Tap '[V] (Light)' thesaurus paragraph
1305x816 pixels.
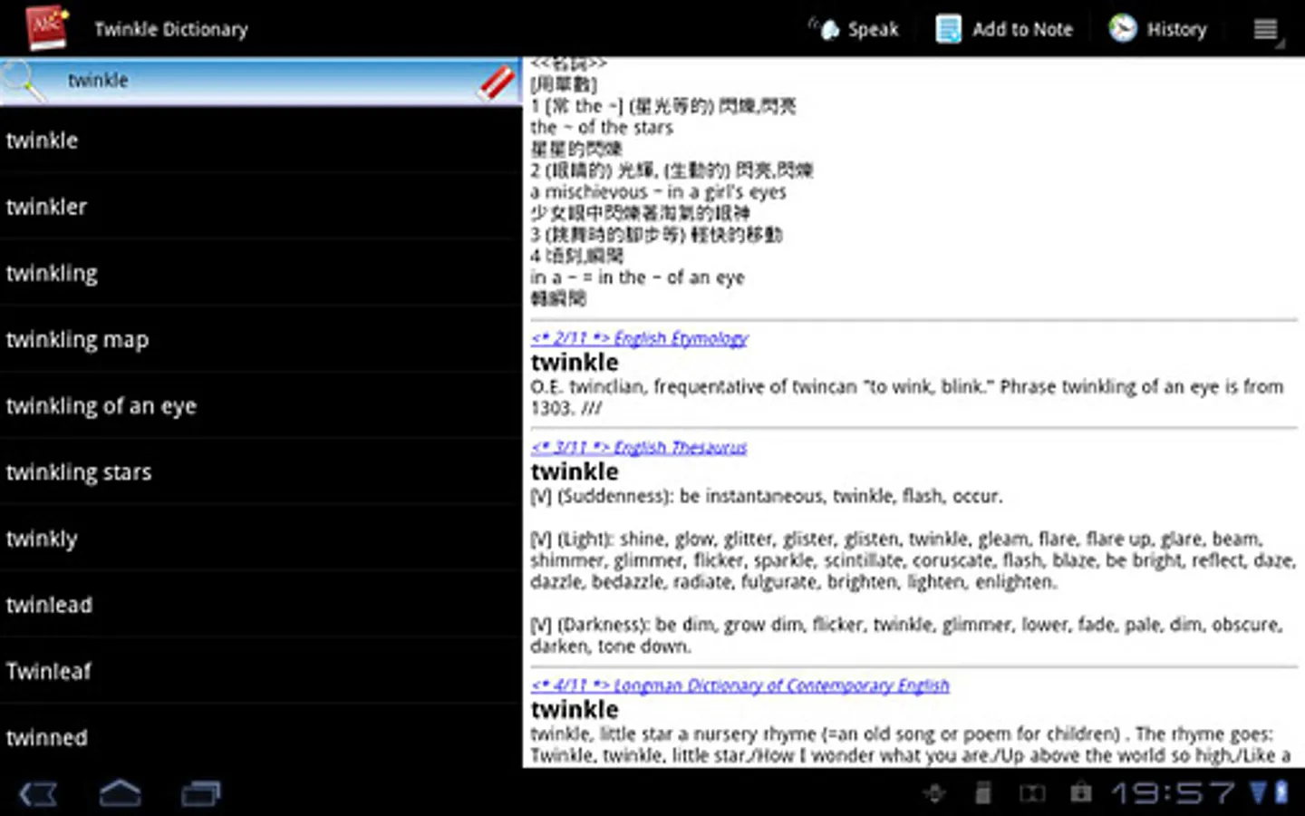tap(913, 560)
